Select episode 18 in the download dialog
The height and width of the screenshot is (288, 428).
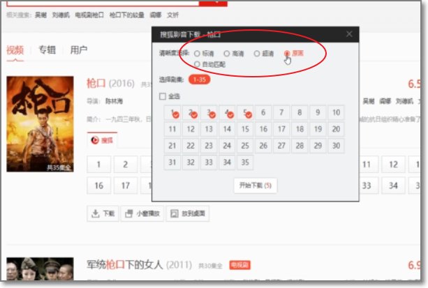[x=300, y=129]
